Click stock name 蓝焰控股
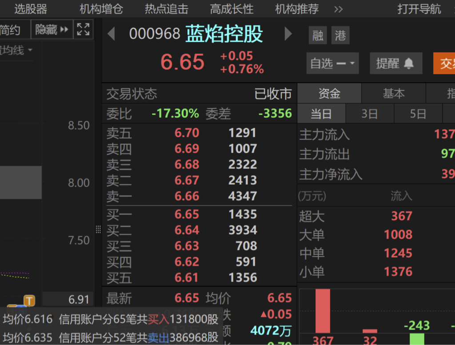455x345 pixels. pos(224,34)
